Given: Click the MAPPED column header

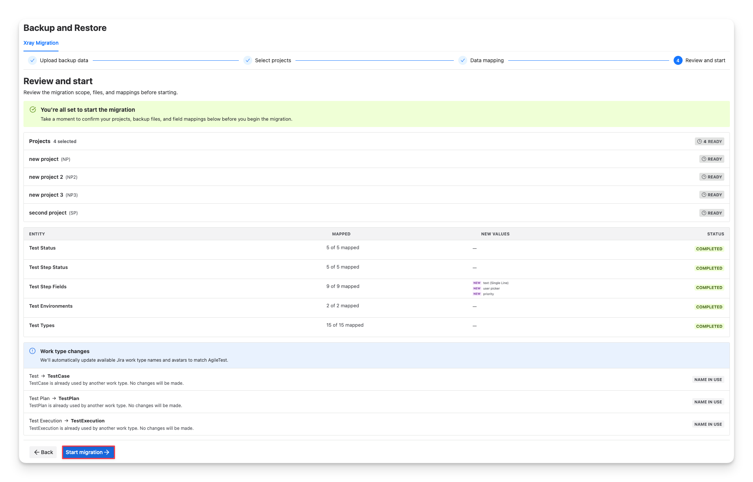Looking at the screenshot, I should 341,234.
